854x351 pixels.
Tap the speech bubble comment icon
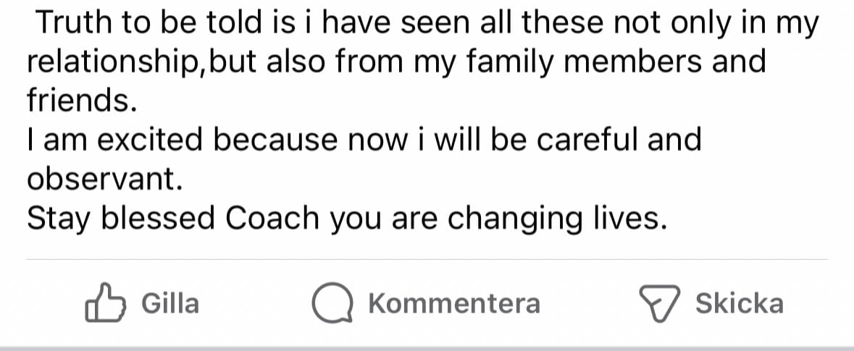tap(332, 303)
